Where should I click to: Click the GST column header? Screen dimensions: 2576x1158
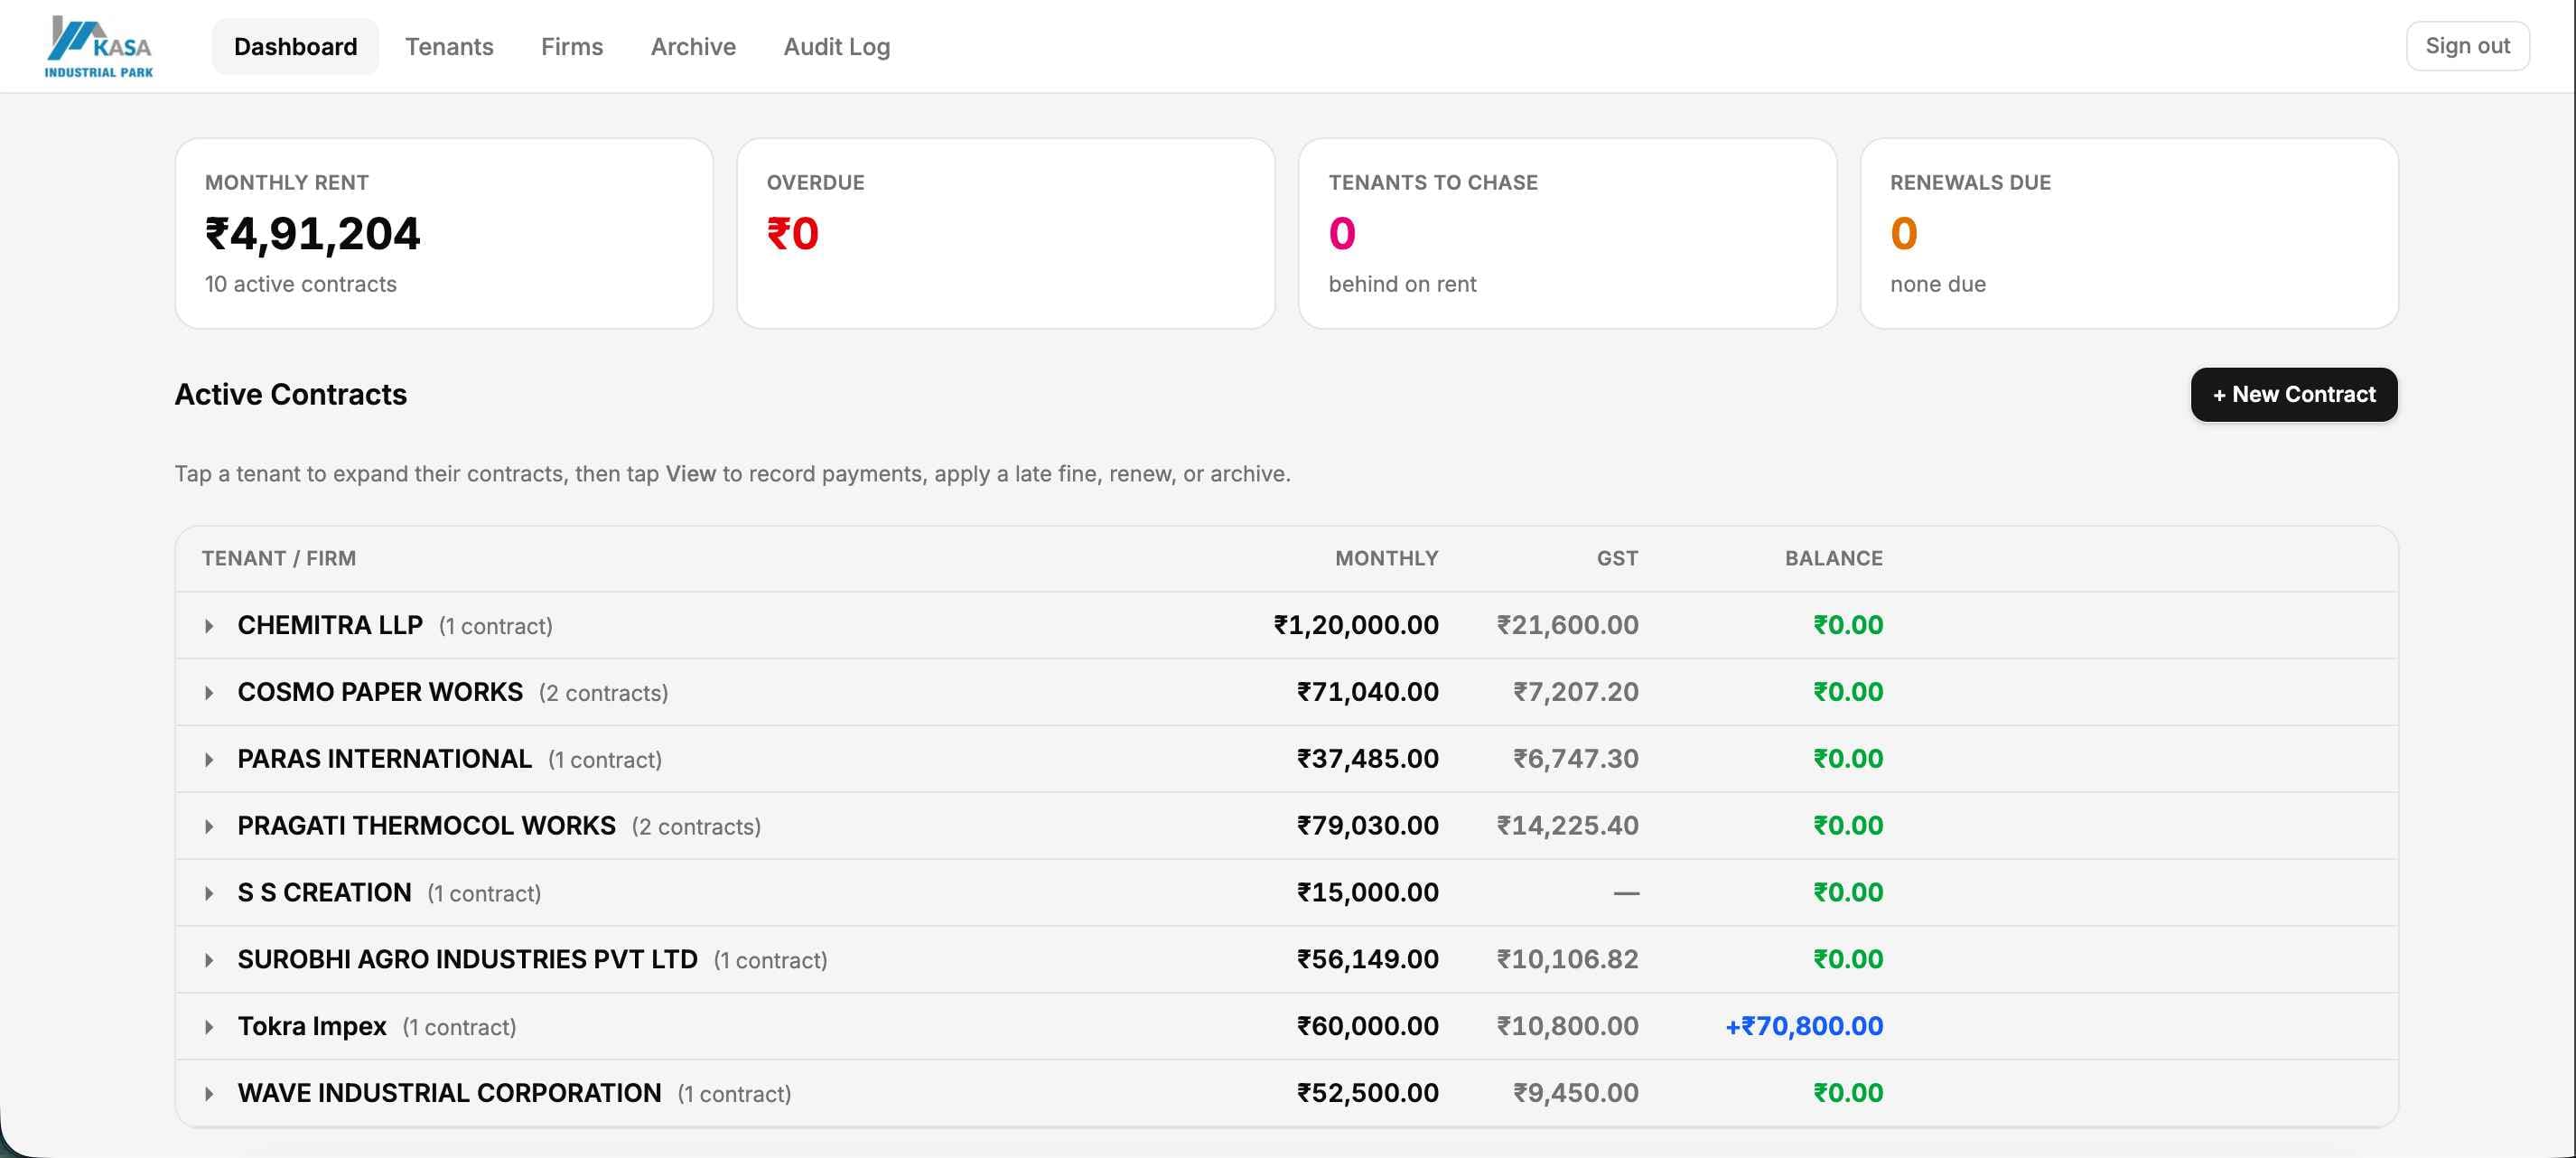pyautogui.click(x=1617, y=559)
